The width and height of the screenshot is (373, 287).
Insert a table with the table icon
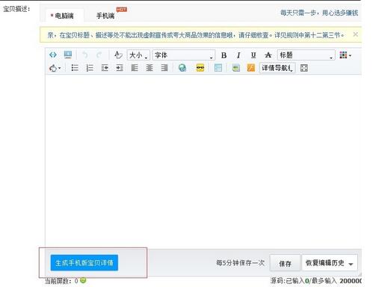point(218,68)
